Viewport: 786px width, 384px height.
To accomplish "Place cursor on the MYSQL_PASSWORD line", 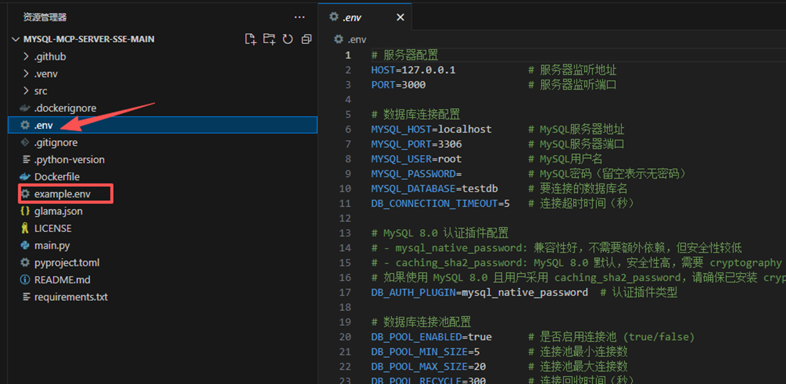I will click(x=428, y=173).
